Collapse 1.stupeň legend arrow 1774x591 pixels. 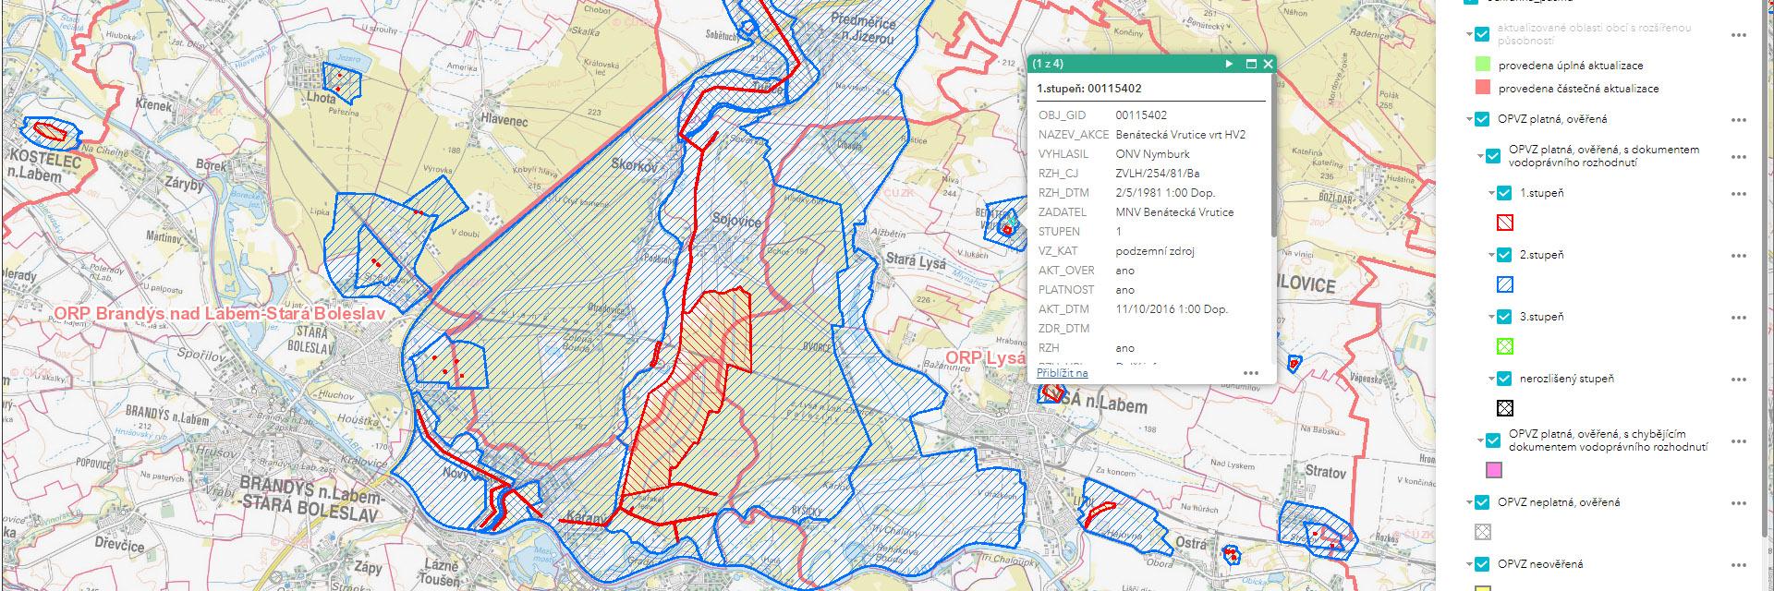click(x=1491, y=193)
